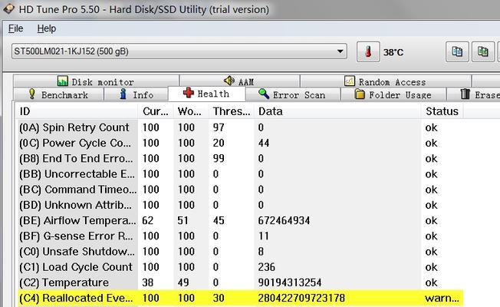Image resolution: width=500 pixels, height=307 pixels.
Task: Click worst value 49 for Temperature
Action: [183, 282]
